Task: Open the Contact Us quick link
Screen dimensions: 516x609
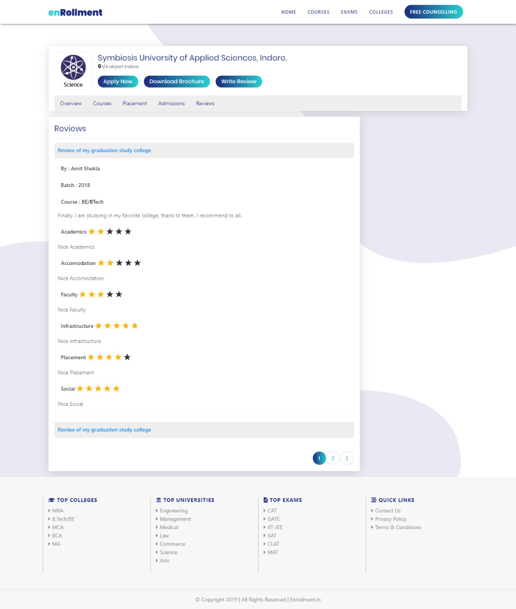Action: (388, 511)
